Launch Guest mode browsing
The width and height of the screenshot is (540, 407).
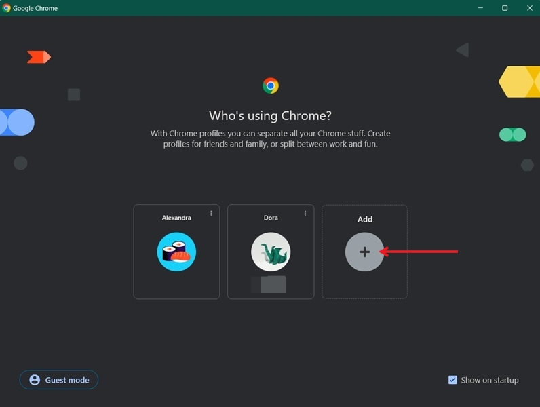click(59, 380)
